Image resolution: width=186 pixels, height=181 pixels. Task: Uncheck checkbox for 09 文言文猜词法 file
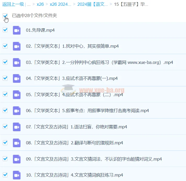tap(5, 158)
